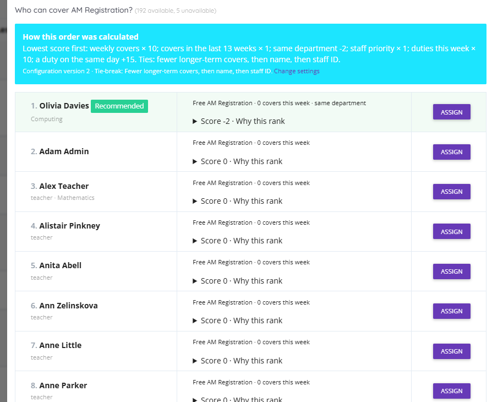The height and width of the screenshot is (402, 492).
Task: Assign Olivia Davies to AM Registration
Action: click(x=451, y=112)
